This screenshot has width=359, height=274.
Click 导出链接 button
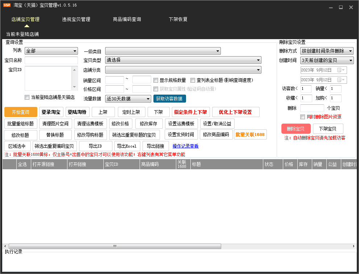156,146
